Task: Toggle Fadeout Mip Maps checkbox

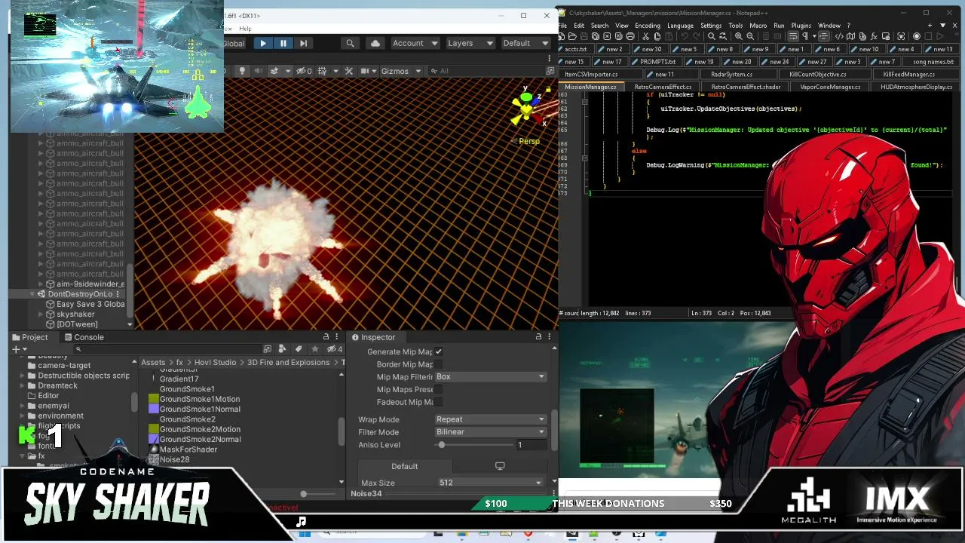Action: pos(438,402)
